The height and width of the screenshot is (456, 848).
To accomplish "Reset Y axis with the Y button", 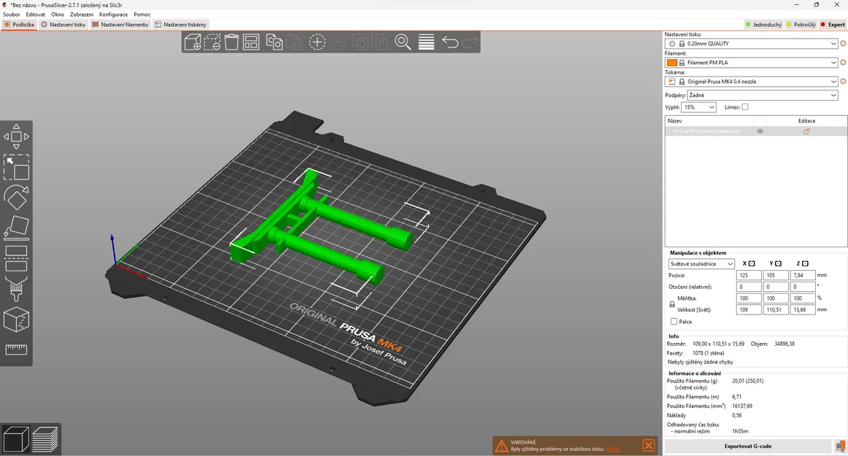I will pyautogui.click(x=778, y=263).
